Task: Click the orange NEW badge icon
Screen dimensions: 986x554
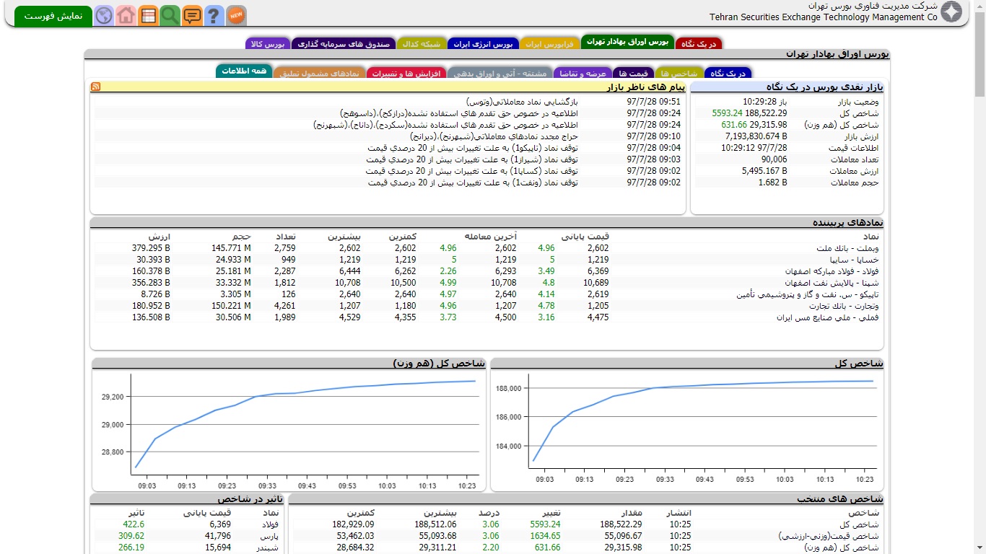Action: 236,15
